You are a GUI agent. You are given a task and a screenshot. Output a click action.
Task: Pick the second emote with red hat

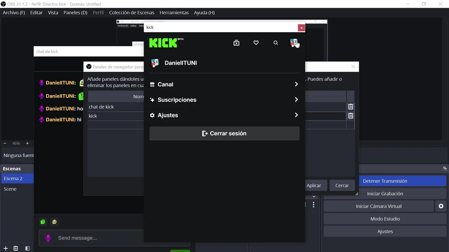54,222
